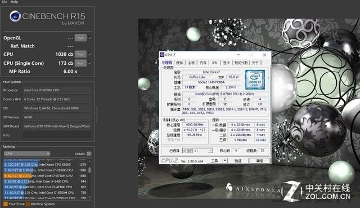
Task: Toggle the CPU (Single Core) test checkmark
Action: tap(90, 63)
